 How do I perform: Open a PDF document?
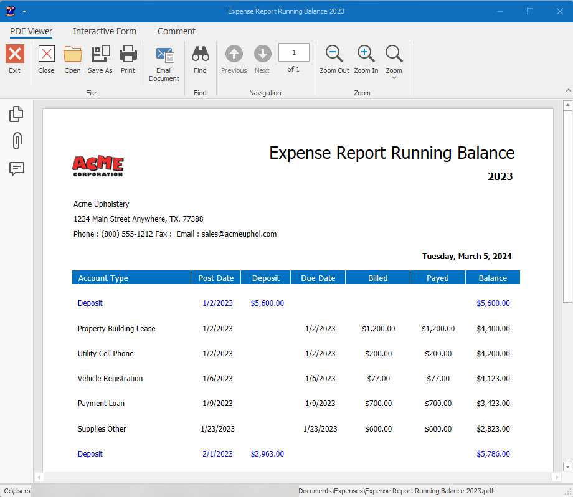[x=72, y=59]
